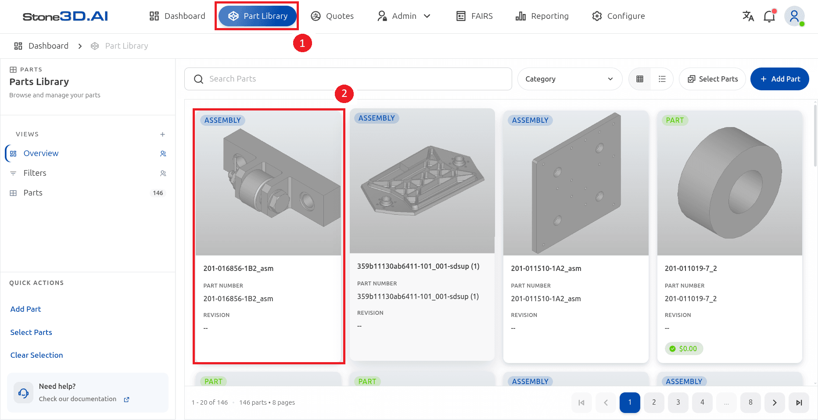The width and height of the screenshot is (818, 420).
Task: Click the Select Parts toolbar button
Action: [712, 79]
